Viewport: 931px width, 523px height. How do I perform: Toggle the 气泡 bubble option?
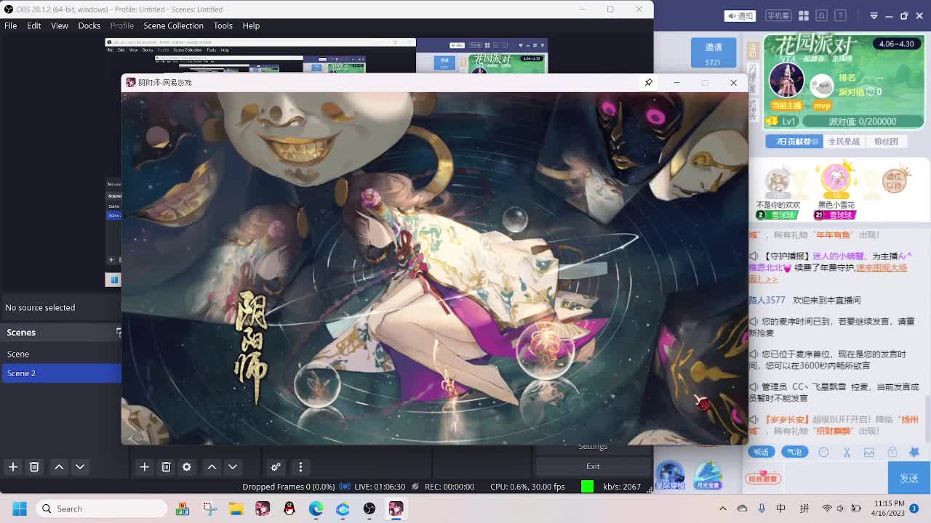[796, 452]
